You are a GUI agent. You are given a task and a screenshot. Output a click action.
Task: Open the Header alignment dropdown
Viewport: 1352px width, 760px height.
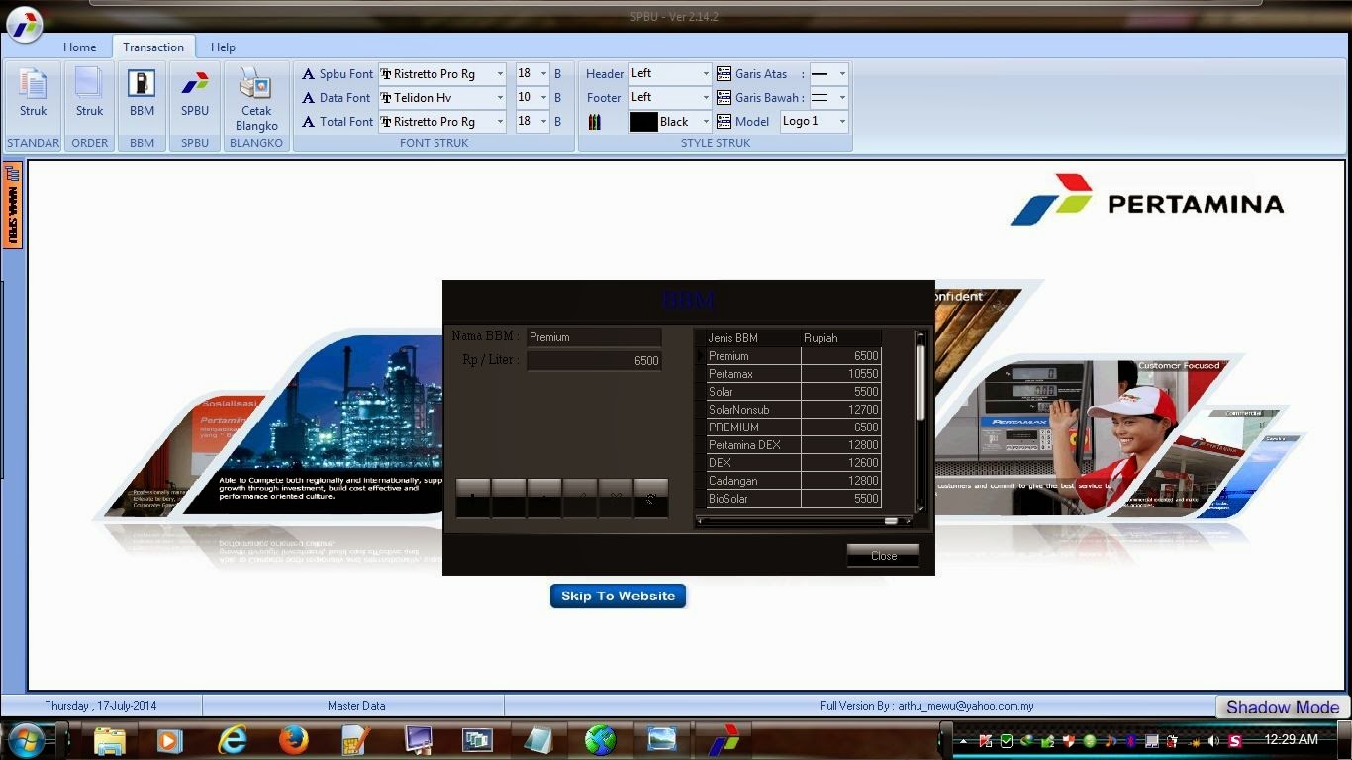[706, 74]
